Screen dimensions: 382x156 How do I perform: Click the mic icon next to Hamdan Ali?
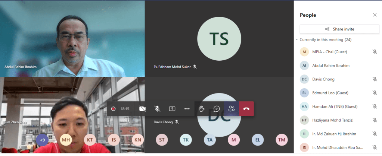pyautogui.click(x=375, y=106)
